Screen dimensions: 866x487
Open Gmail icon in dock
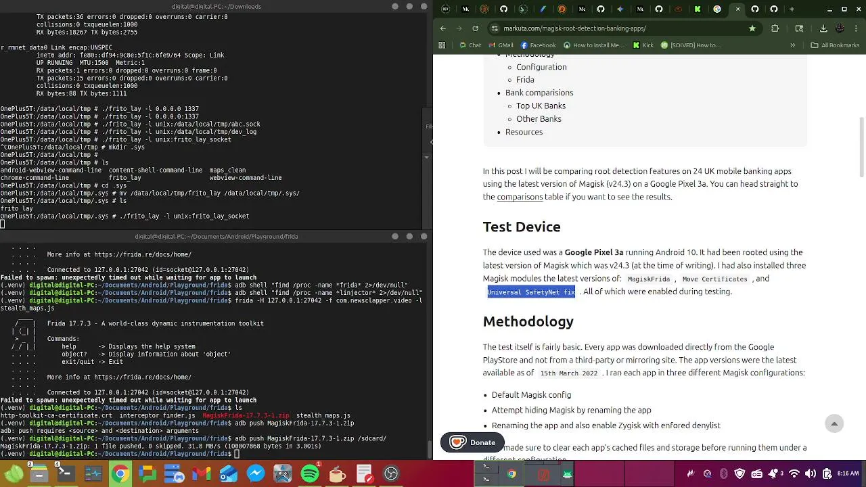(x=201, y=473)
